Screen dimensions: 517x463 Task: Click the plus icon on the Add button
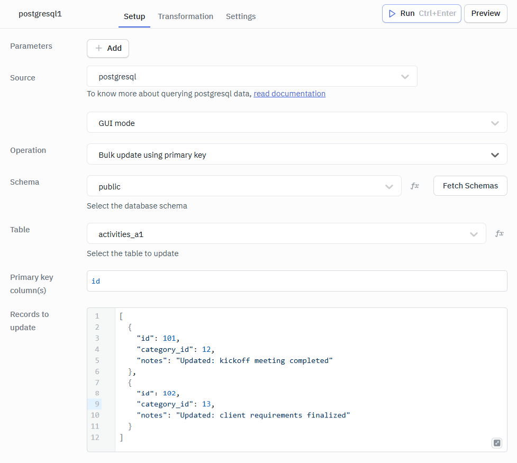(x=99, y=48)
